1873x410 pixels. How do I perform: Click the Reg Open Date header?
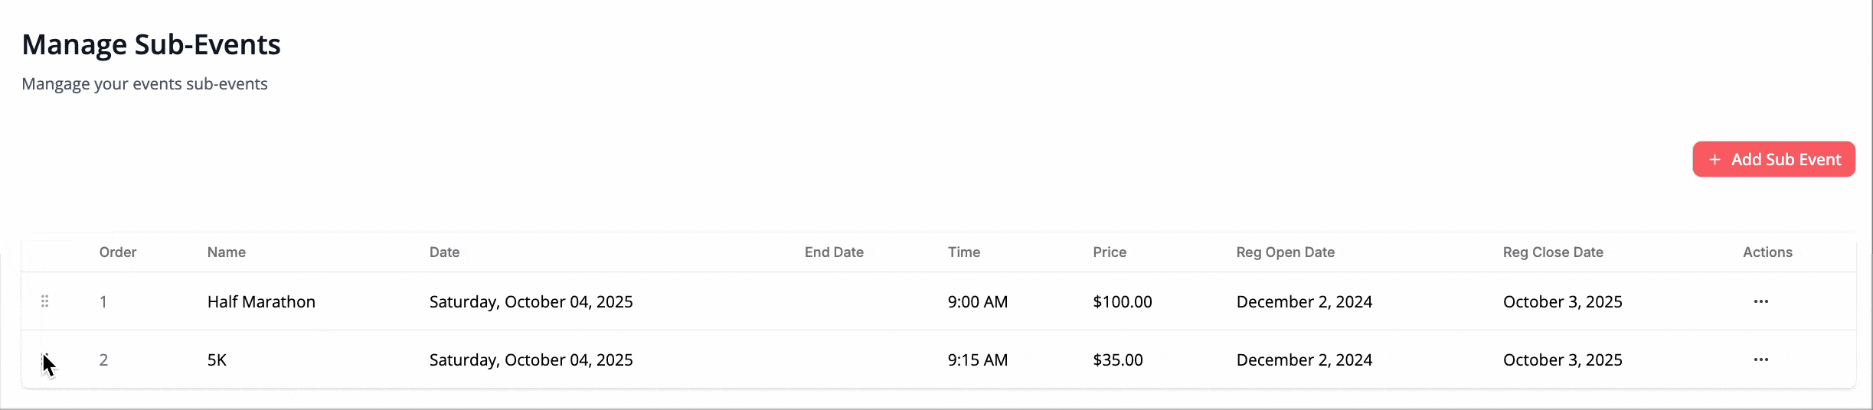pyautogui.click(x=1285, y=252)
